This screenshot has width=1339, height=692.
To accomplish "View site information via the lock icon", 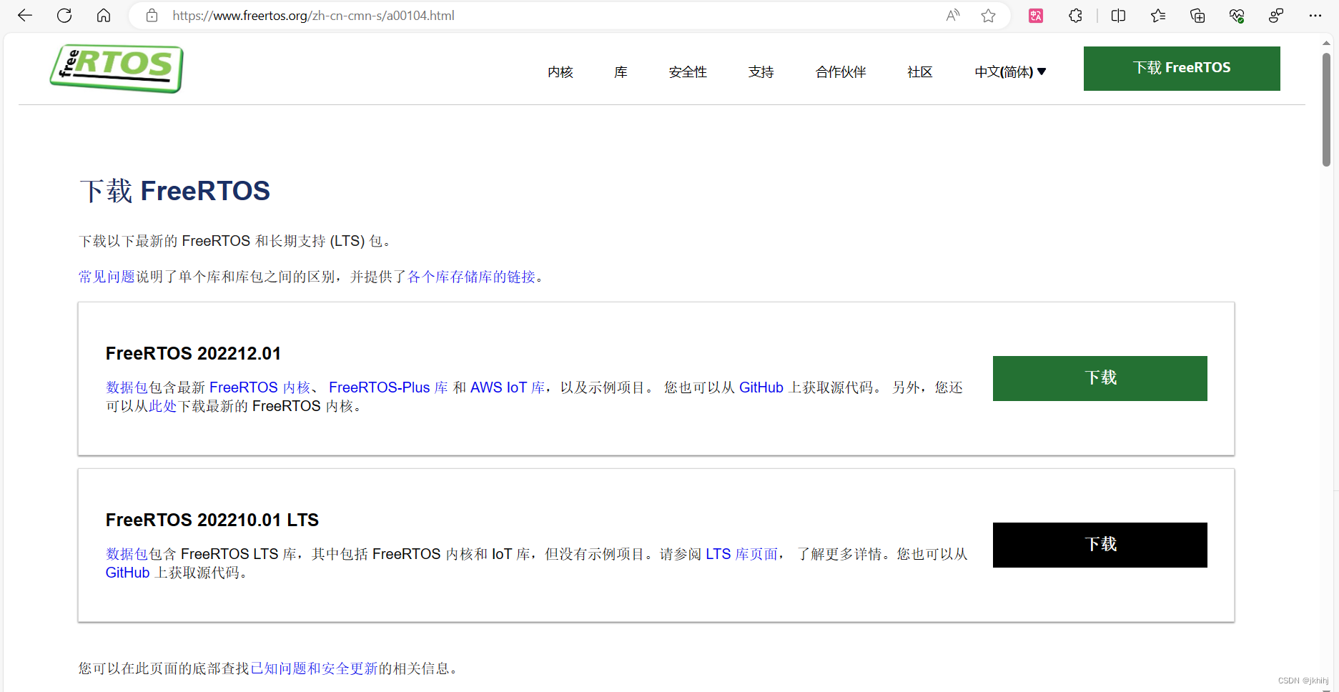I will 152,15.
